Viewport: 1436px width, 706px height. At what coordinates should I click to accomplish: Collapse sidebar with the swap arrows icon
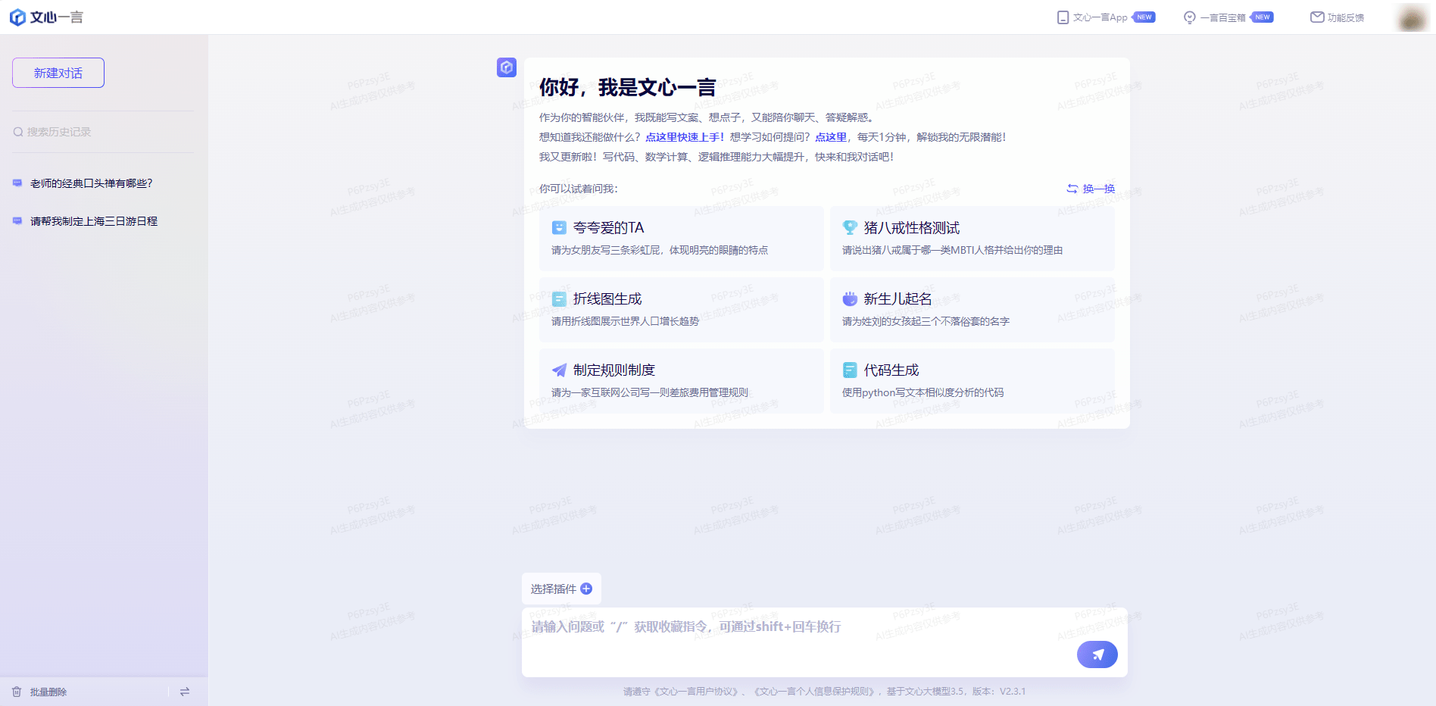[x=185, y=692]
